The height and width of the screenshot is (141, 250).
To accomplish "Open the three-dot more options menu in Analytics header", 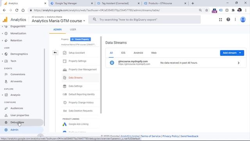I will pyautogui.click(x=235, y=20).
